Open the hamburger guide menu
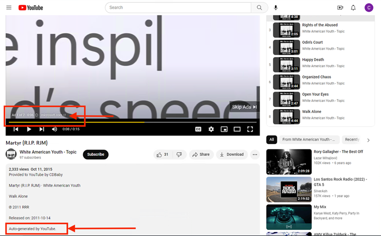Screen dimensions: 381x236 tap(9, 7)
